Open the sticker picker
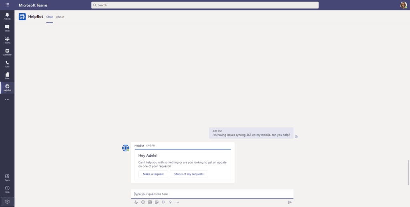The image size is (410, 207). pyautogui.click(x=157, y=202)
